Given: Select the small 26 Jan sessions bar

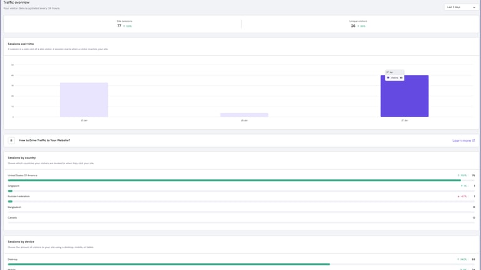Looking at the screenshot, I should 244,115.
